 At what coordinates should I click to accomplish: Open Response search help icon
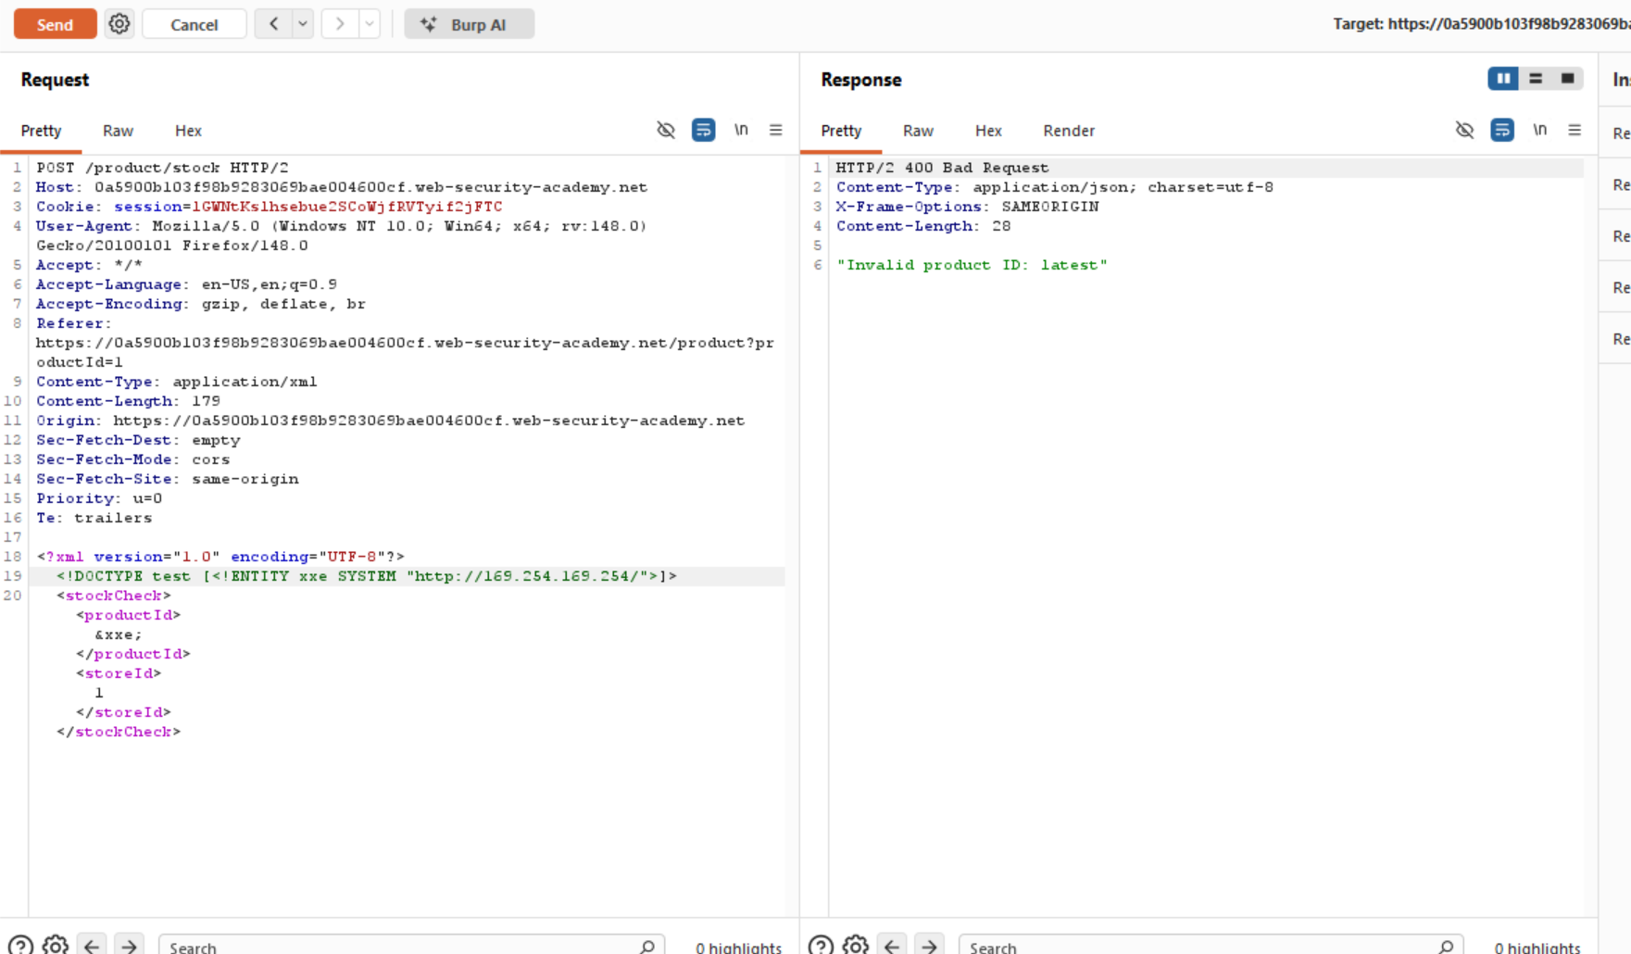tap(821, 946)
